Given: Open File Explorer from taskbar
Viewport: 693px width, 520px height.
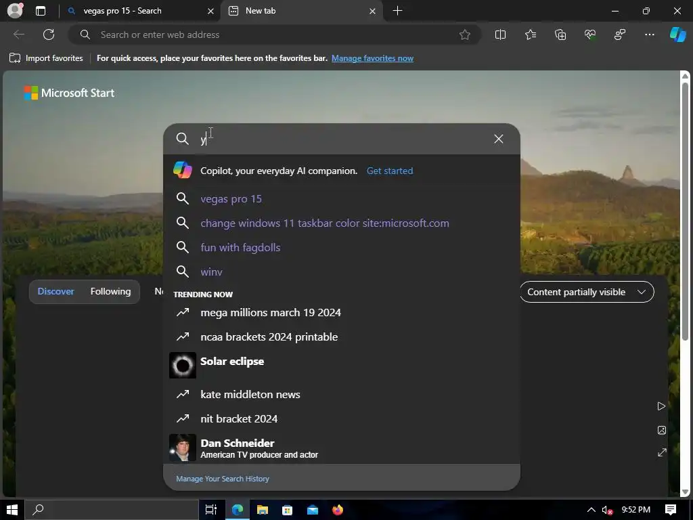Looking at the screenshot, I should point(262,510).
